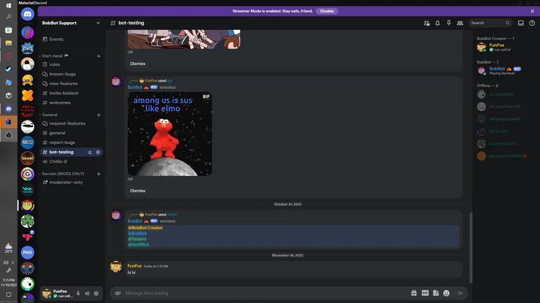Click the Elmo among us GIF

coord(170,134)
